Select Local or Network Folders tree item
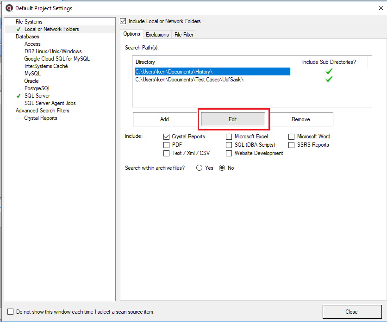 [x=51, y=29]
